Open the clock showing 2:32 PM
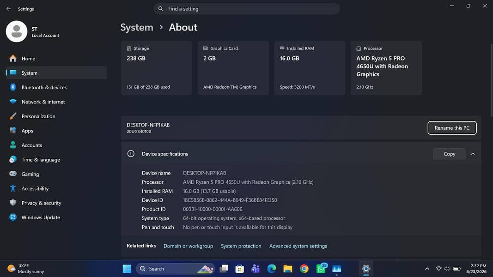This screenshot has height=277, width=493. click(x=476, y=269)
